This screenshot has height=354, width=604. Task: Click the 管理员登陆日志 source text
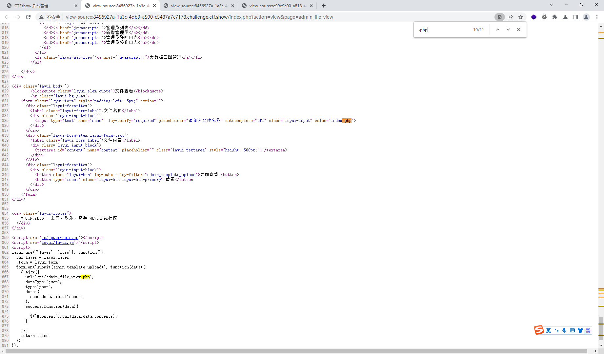(122, 38)
